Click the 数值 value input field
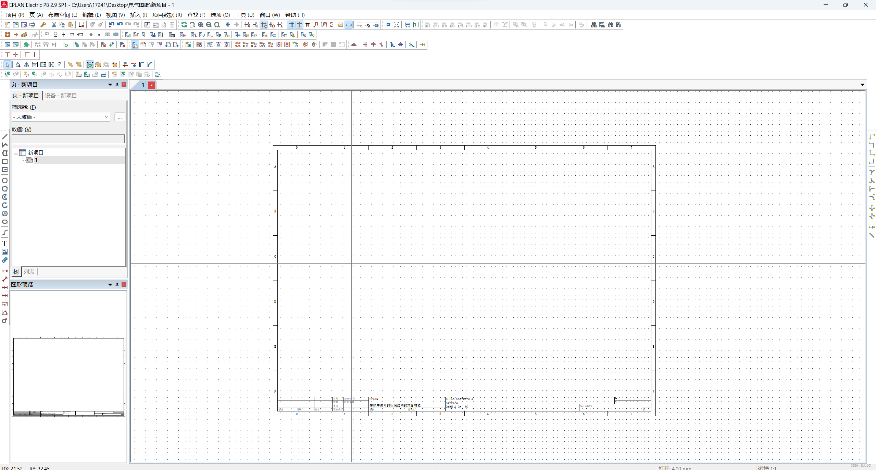 68,139
